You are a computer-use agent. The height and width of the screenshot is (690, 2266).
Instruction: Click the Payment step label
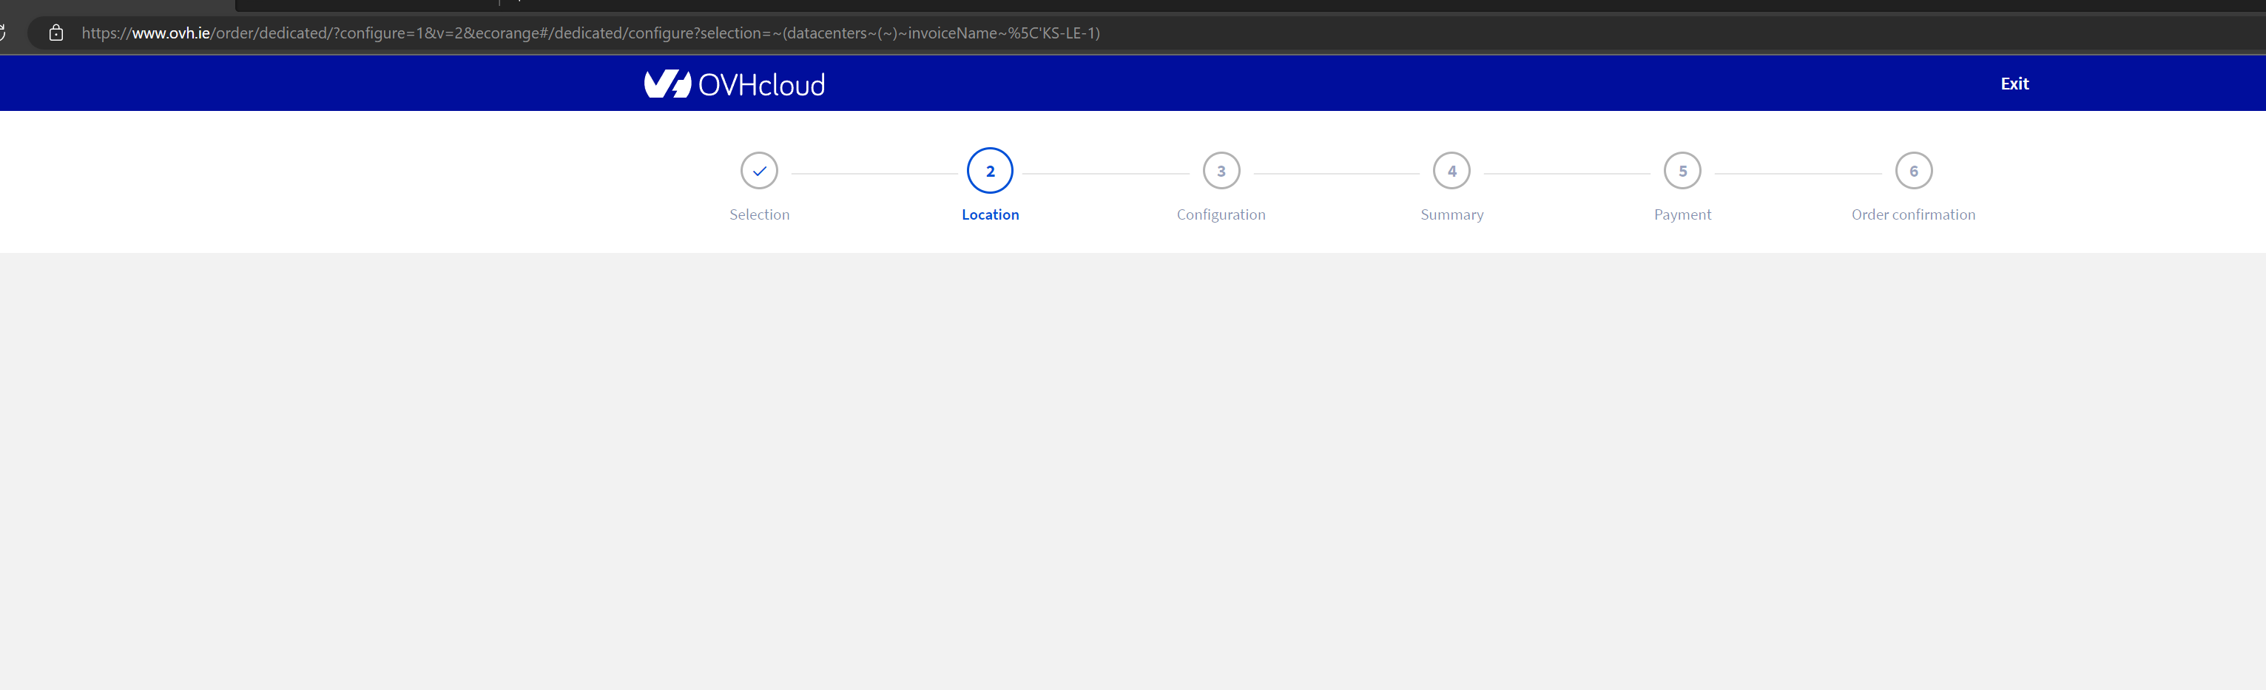point(1682,214)
